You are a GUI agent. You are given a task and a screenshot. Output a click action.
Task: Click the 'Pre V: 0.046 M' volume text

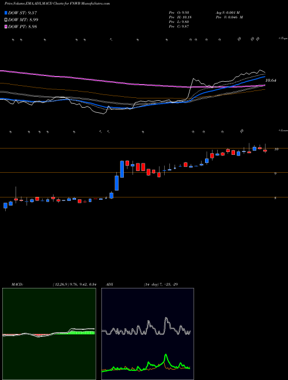click(x=229, y=17)
